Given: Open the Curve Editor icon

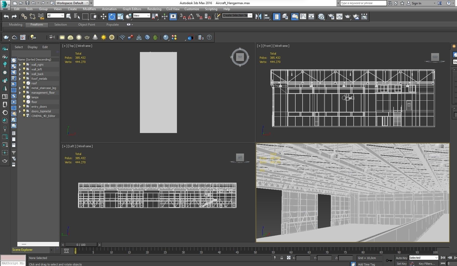Looking at the screenshot, I should point(303,17).
